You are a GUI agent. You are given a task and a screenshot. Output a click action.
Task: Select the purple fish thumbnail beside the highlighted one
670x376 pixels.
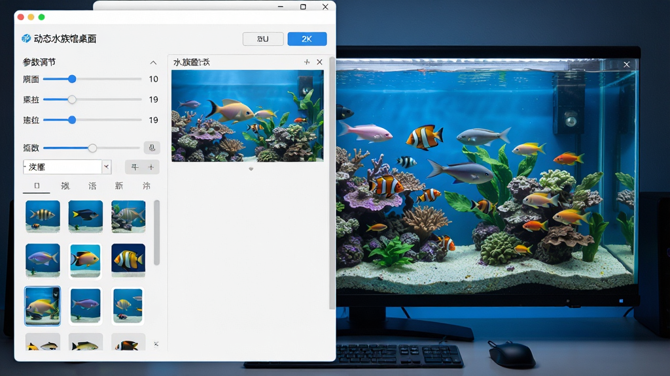pyautogui.click(x=86, y=305)
